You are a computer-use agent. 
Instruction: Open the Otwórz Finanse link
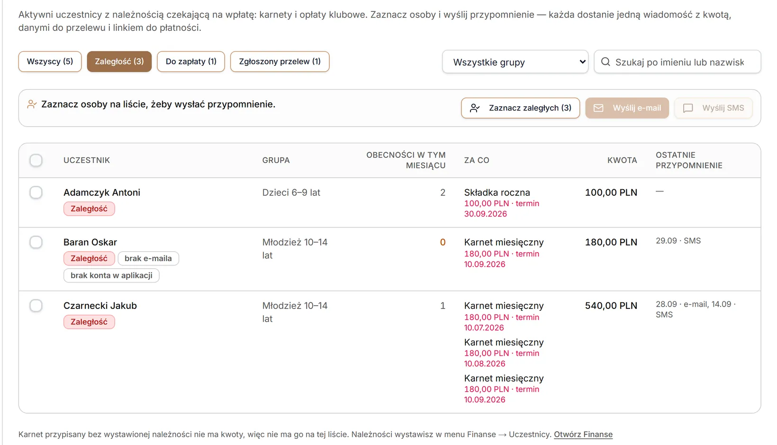(583, 435)
